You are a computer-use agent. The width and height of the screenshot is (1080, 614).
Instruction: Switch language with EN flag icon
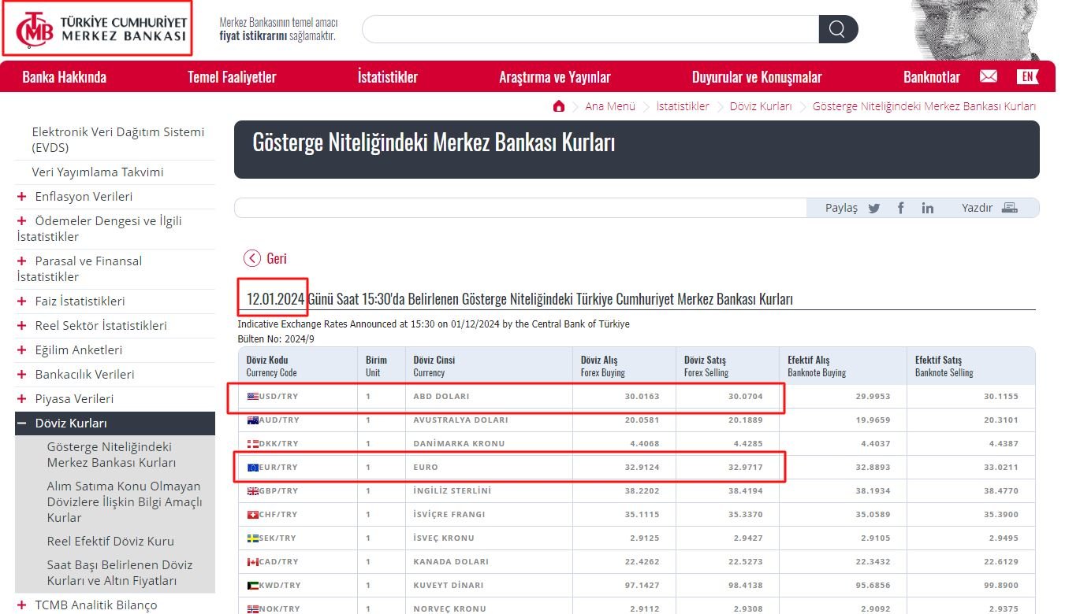(x=1027, y=76)
